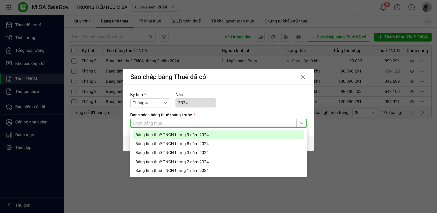Tick the Tháng 9 row checkbox

coord(74,61)
